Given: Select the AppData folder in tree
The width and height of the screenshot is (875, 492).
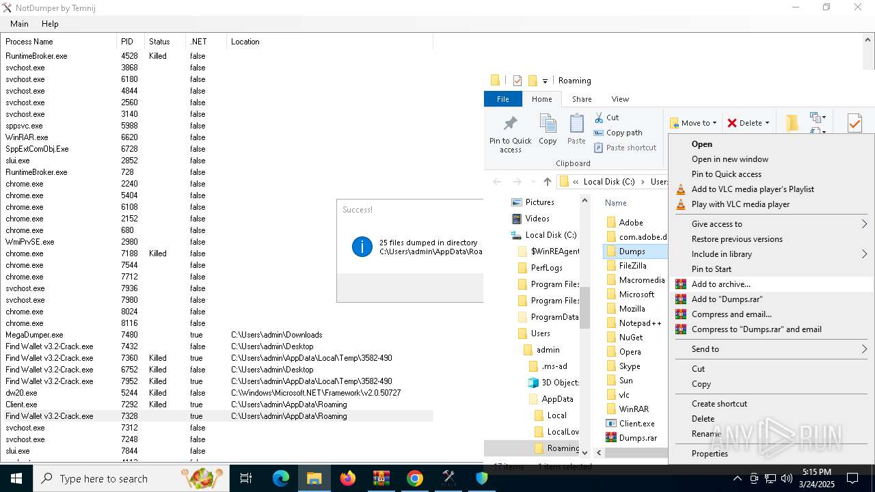Looking at the screenshot, I should pos(550,399).
